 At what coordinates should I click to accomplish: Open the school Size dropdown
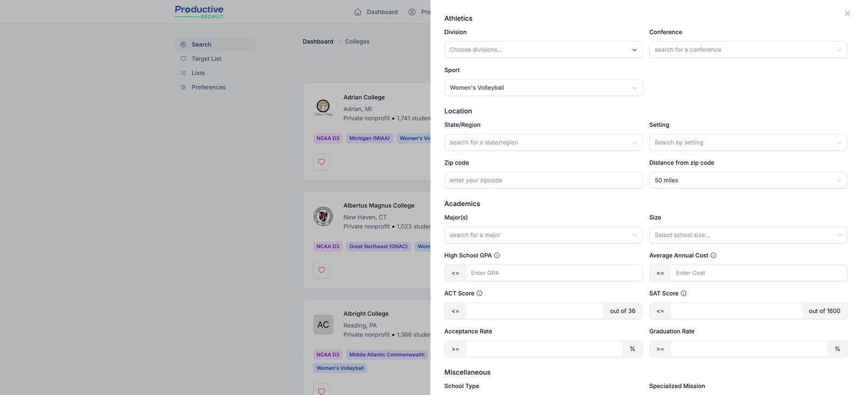748,235
